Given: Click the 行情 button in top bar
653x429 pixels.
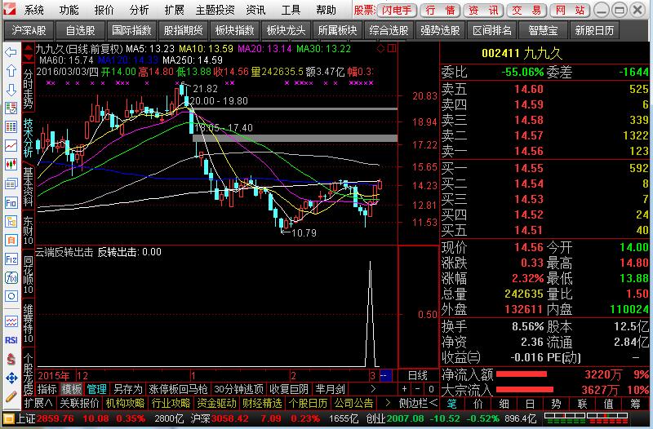Looking at the screenshot, I should [x=440, y=10].
